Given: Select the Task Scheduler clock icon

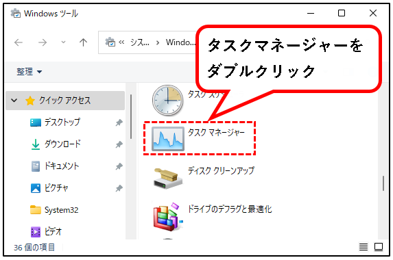Looking at the screenshot, I should tap(167, 100).
